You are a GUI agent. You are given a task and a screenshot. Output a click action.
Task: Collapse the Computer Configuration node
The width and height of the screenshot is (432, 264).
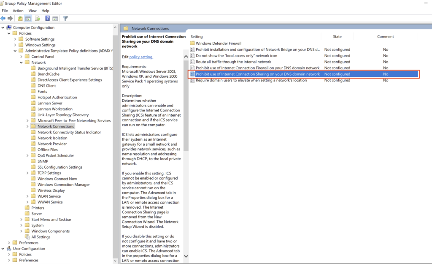[3, 27]
